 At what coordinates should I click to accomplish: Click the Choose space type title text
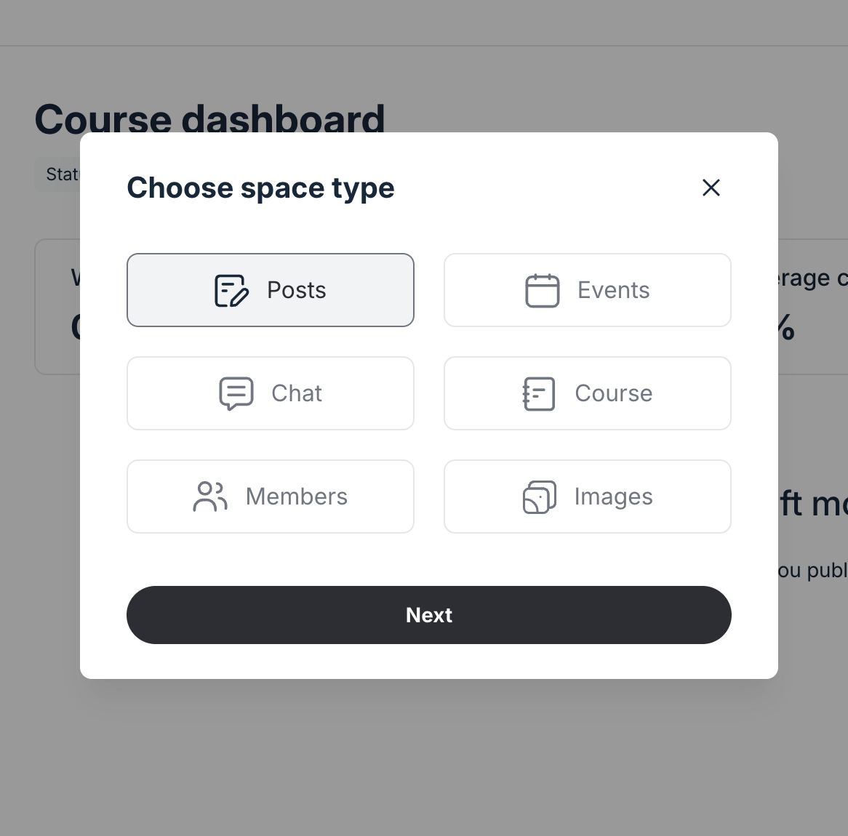pyautogui.click(x=260, y=188)
